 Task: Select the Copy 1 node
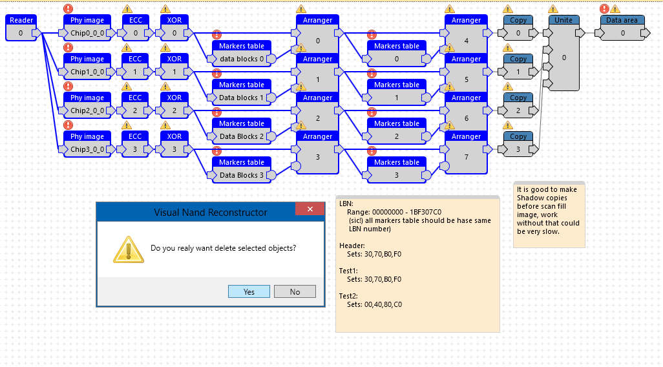point(518,67)
